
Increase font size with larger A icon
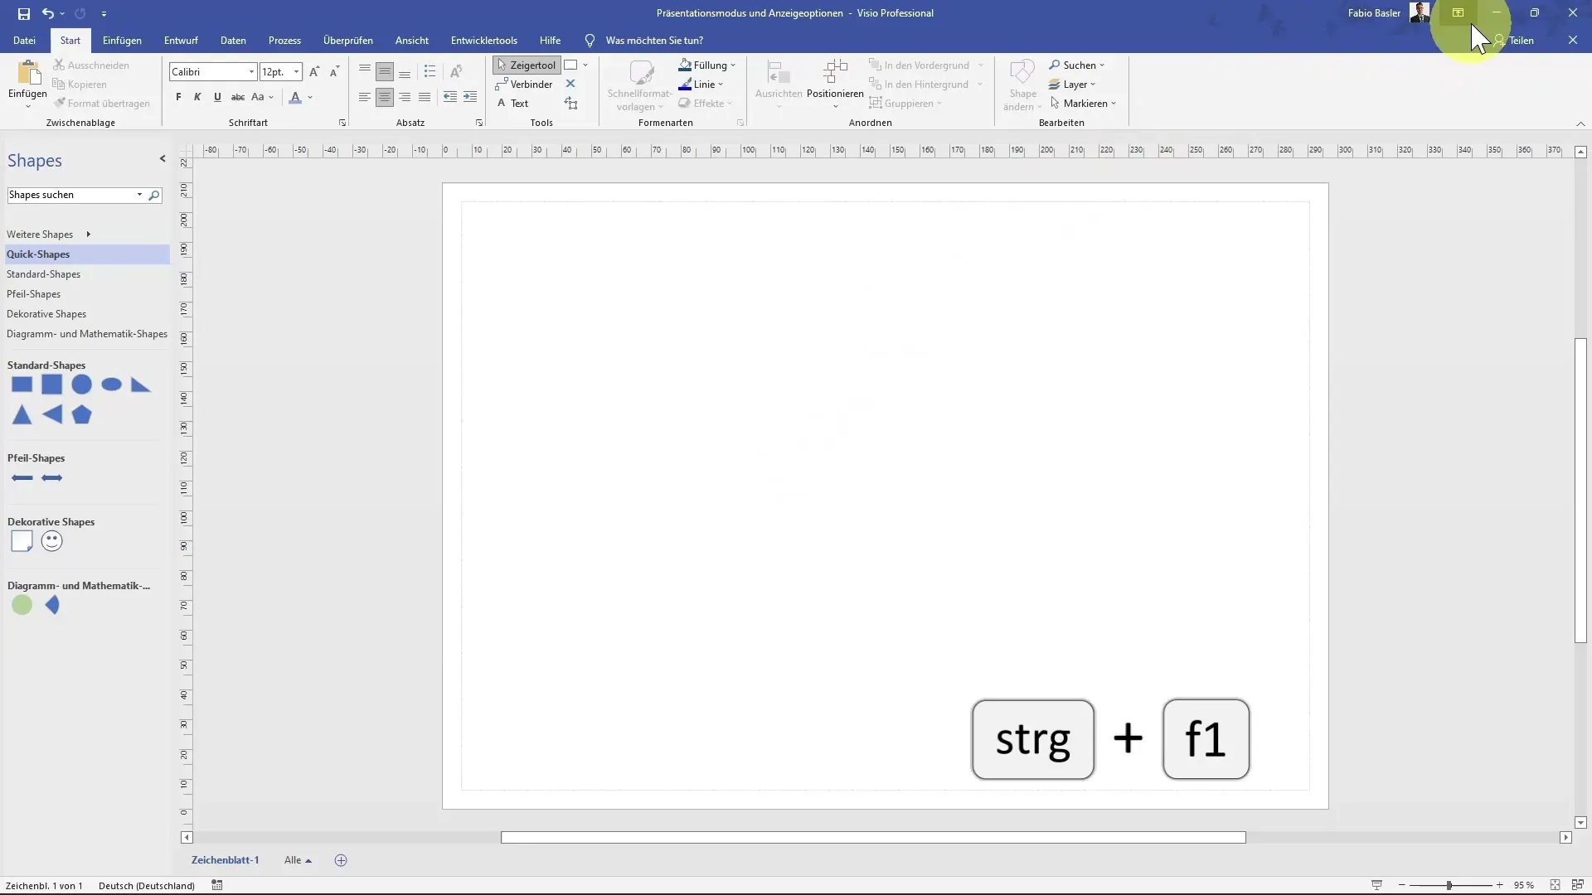pos(314,72)
